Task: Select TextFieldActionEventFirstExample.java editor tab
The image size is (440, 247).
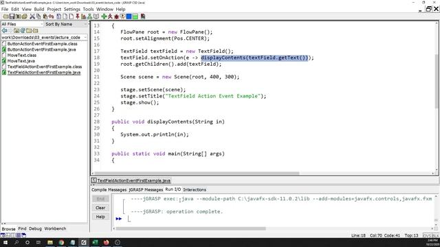Action: (x=131, y=180)
